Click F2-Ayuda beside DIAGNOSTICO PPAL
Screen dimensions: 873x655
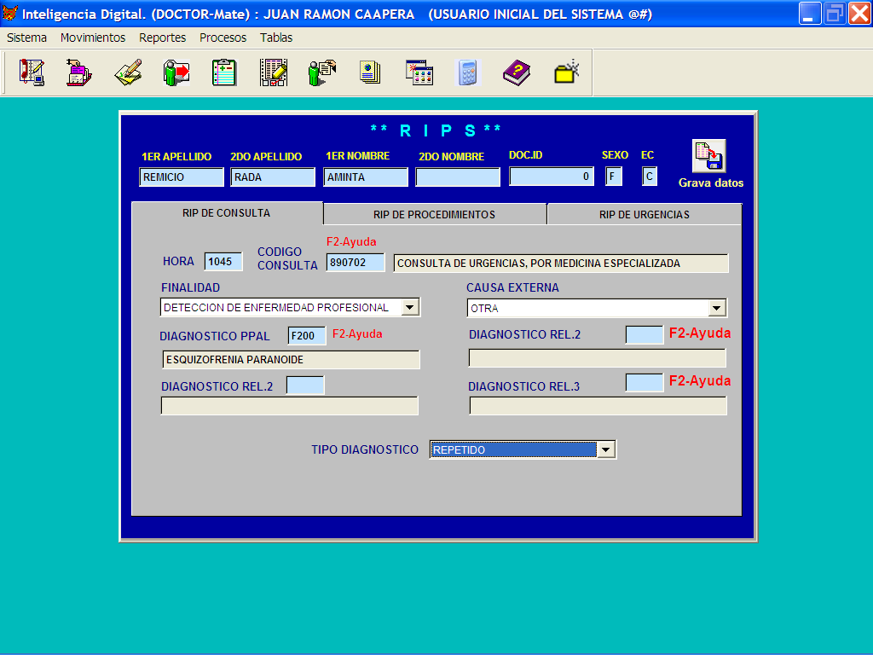pos(357,333)
